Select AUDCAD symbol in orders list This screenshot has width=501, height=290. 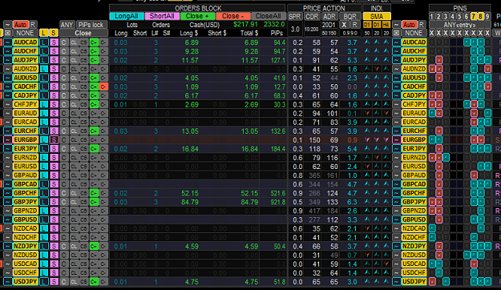point(25,42)
